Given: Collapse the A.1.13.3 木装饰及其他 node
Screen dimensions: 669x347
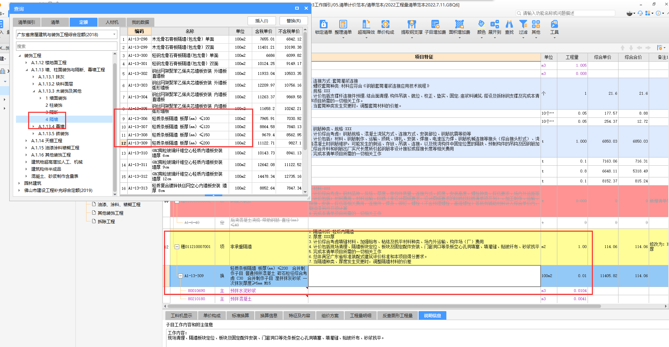Looking at the screenshot, I should pos(34,91).
